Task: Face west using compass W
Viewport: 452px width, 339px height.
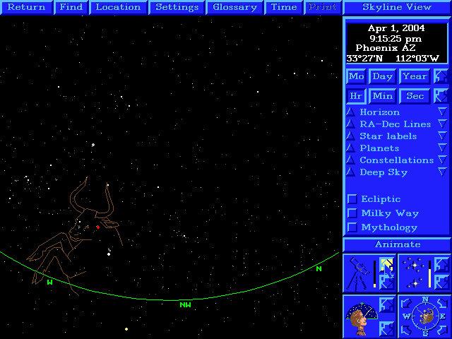Action: (407, 316)
